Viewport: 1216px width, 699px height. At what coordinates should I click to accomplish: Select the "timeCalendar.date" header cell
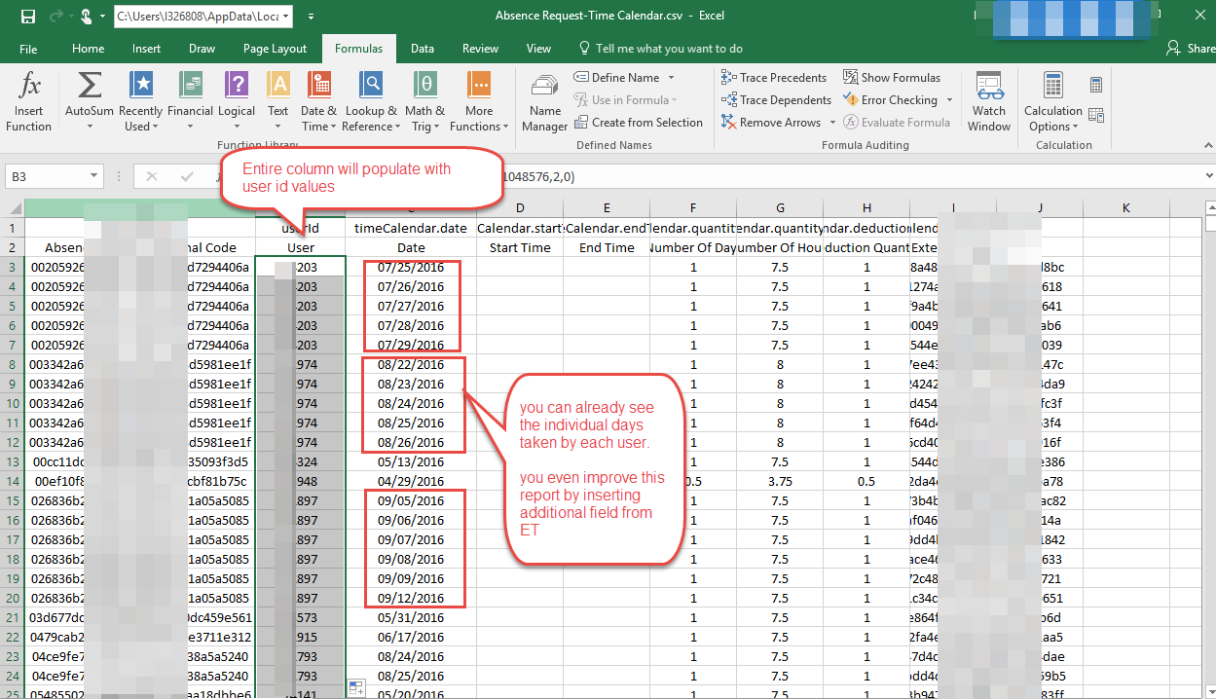pyautogui.click(x=411, y=228)
